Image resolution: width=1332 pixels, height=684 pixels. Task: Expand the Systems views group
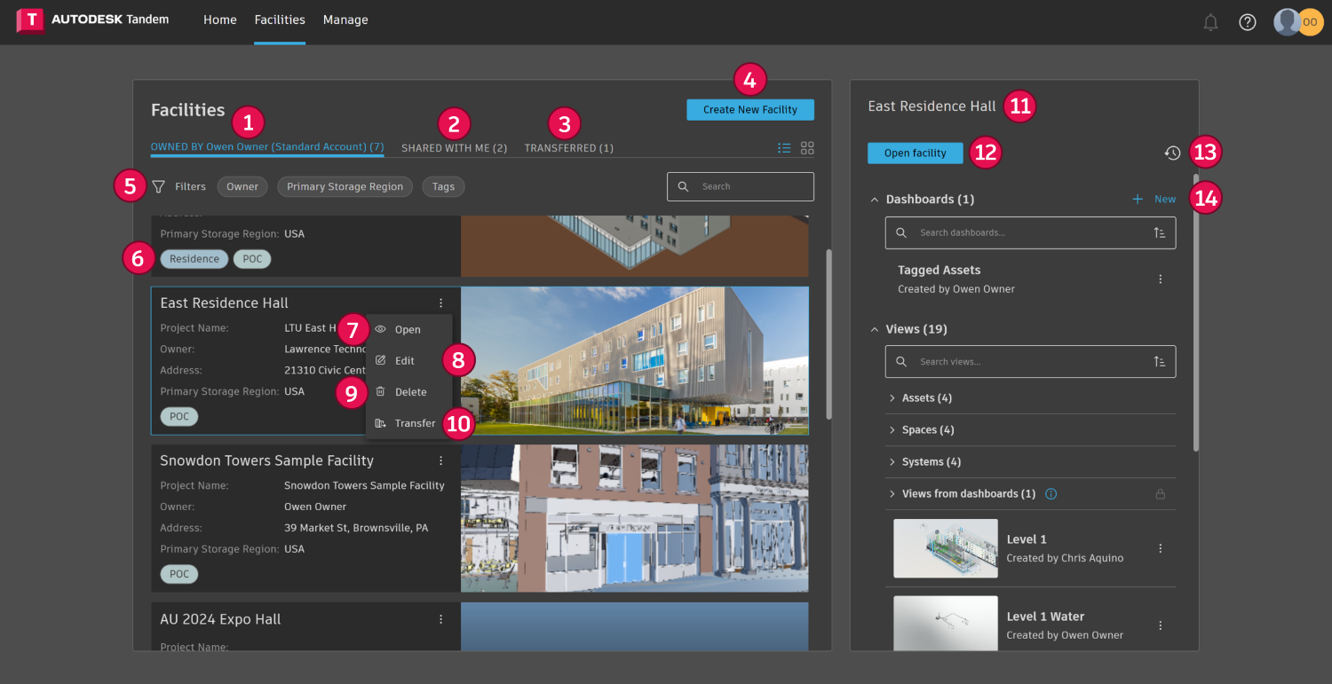pyautogui.click(x=892, y=462)
